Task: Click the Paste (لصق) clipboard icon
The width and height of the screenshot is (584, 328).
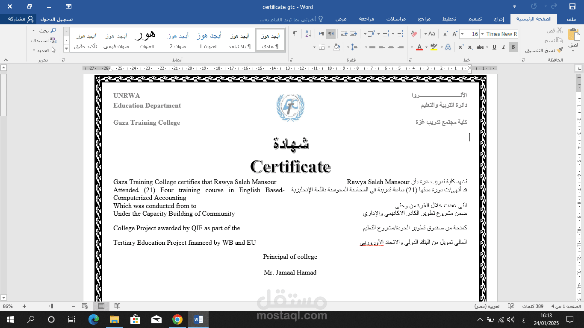Action: coord(574,34)
